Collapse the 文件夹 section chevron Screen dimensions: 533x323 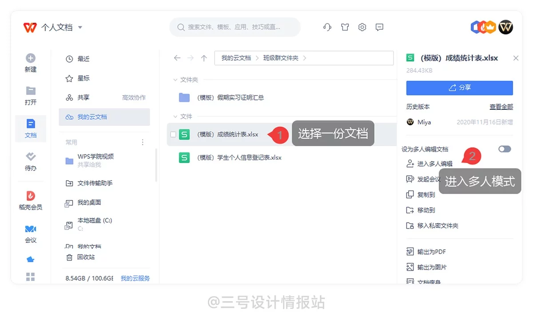click(x=175, y=80)
